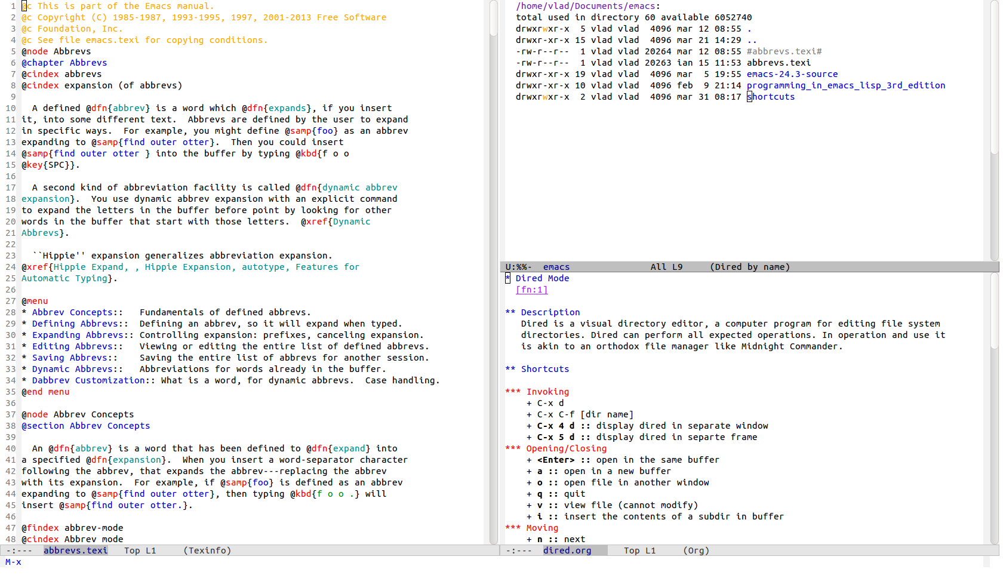
Task: Click the Dired Mode org heading
Action: (x=542, y=278)
